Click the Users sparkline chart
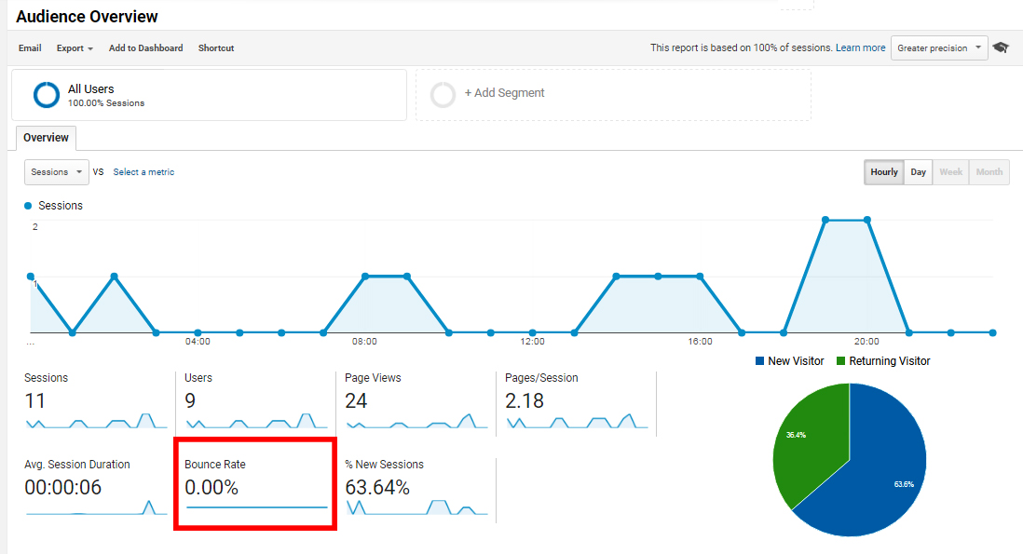This screenshot has height=554, width=1023. (x=255, y=421)
